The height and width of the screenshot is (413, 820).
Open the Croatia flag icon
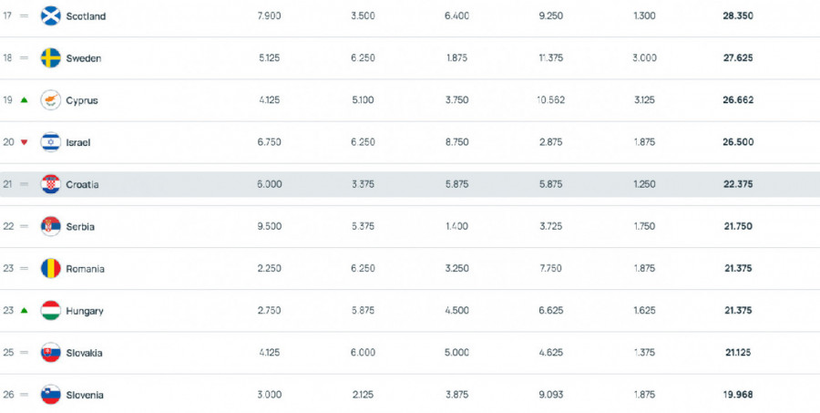click(51, 184)
